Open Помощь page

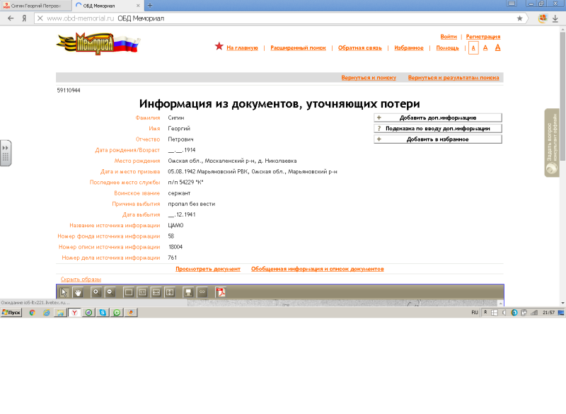tap(447, 47)
